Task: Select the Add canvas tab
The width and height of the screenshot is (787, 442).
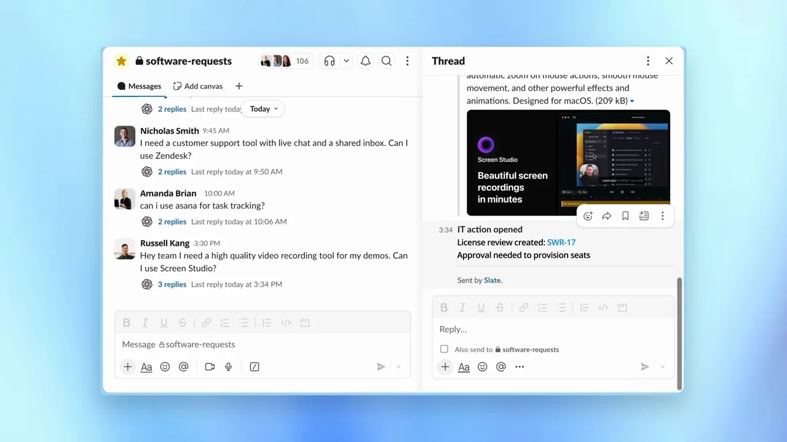Action: point(198,86)
